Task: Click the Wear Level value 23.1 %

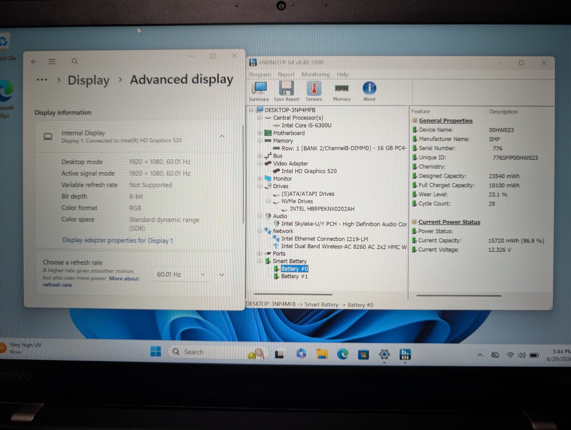Action: pos(498,195)
